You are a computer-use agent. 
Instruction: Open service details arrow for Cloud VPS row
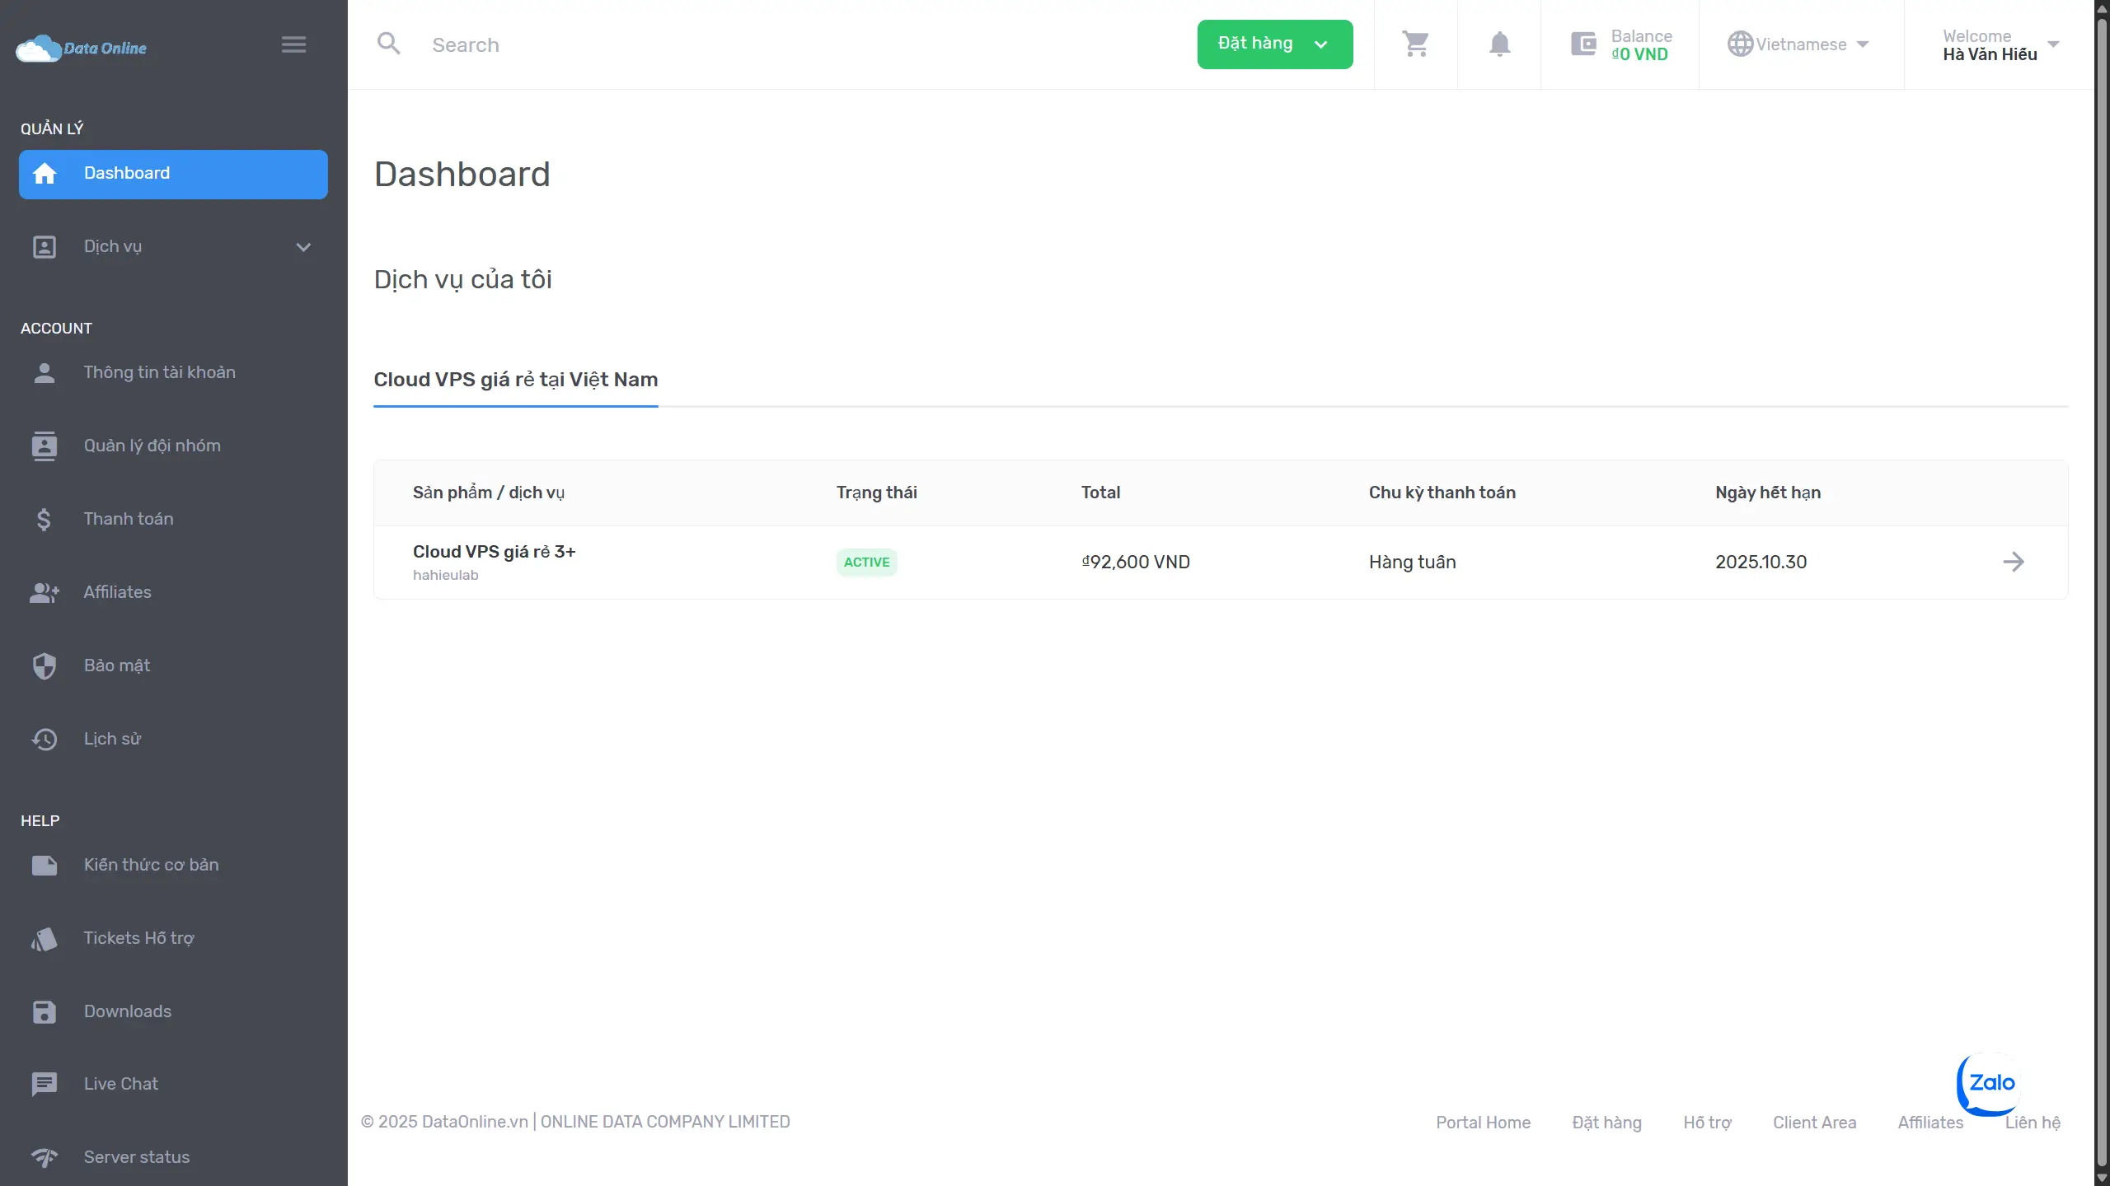2013,562
